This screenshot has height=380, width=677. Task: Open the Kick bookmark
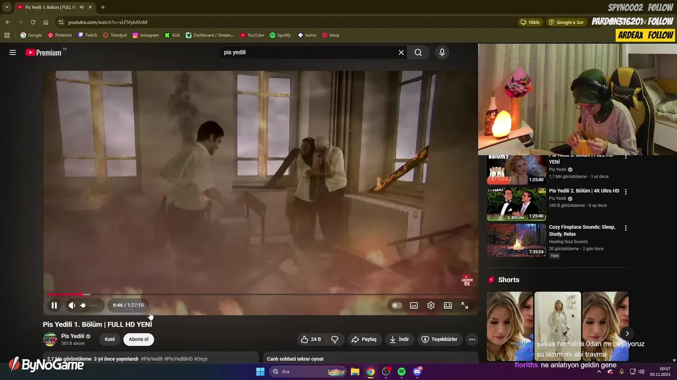(172, 35)
